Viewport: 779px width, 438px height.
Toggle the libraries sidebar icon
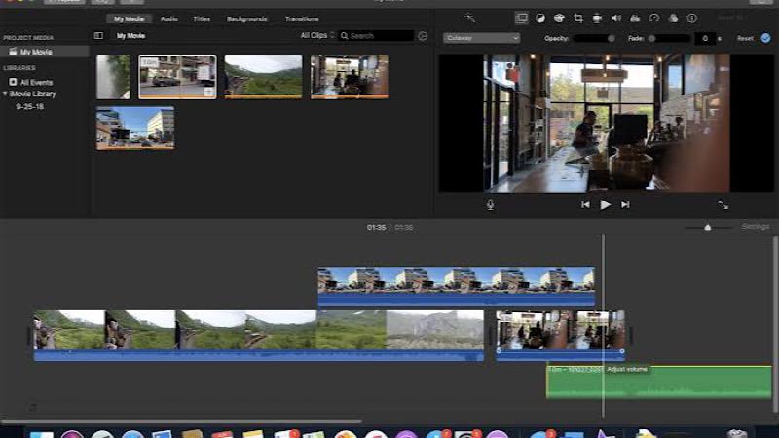click(98, 36)
